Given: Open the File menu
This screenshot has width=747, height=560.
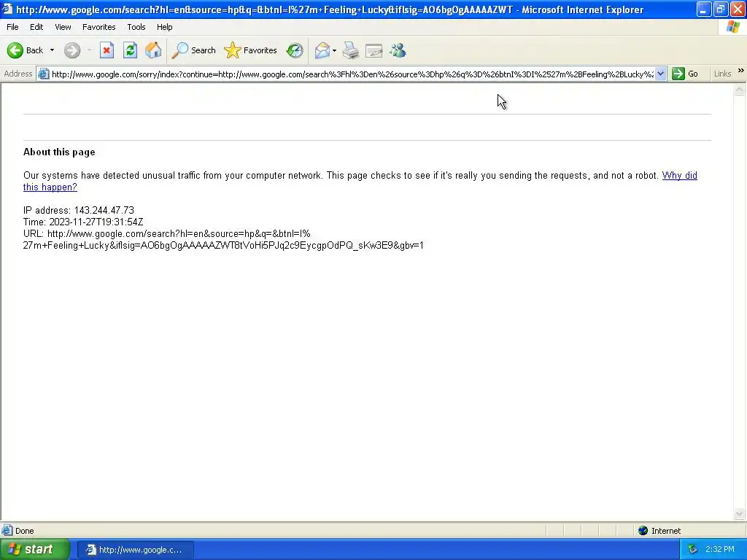Looking at the screenshot, I should 13,27.
